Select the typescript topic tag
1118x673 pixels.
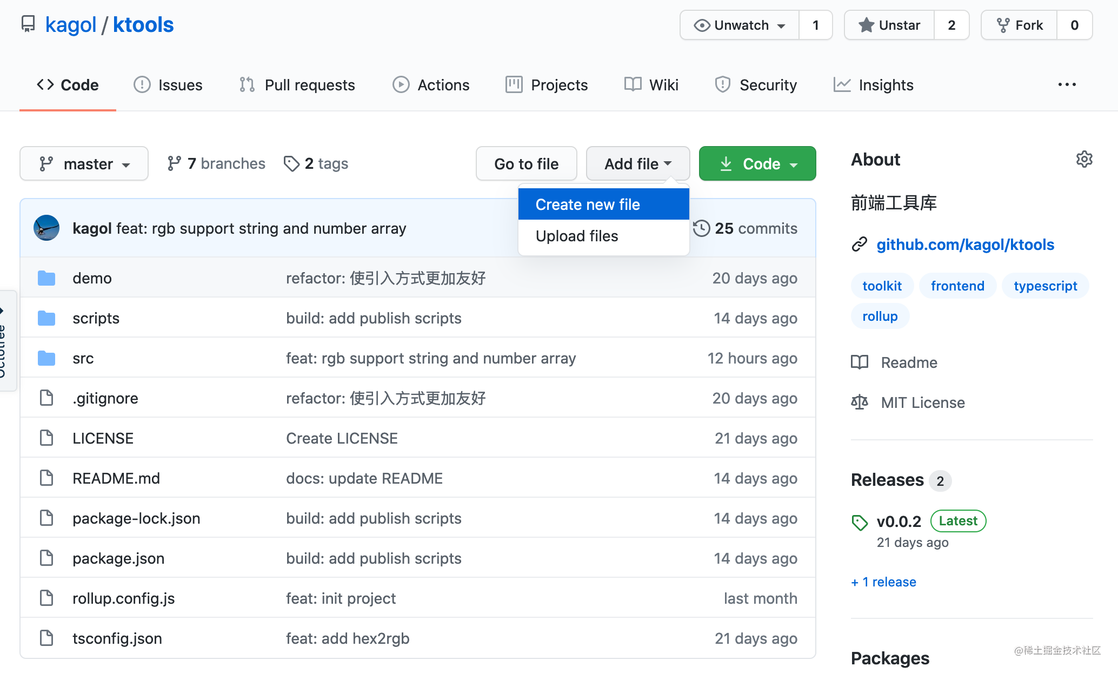tap(1046, 286)
